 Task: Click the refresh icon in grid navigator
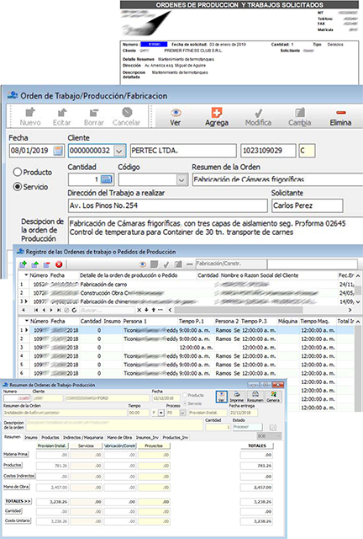[74, 310]
